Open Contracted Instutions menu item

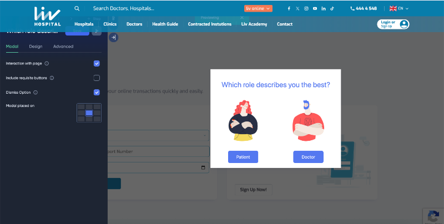(x=210, y=24)
